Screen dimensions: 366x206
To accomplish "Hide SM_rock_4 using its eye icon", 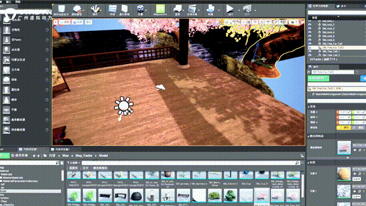I will click(x=310, y=32).
